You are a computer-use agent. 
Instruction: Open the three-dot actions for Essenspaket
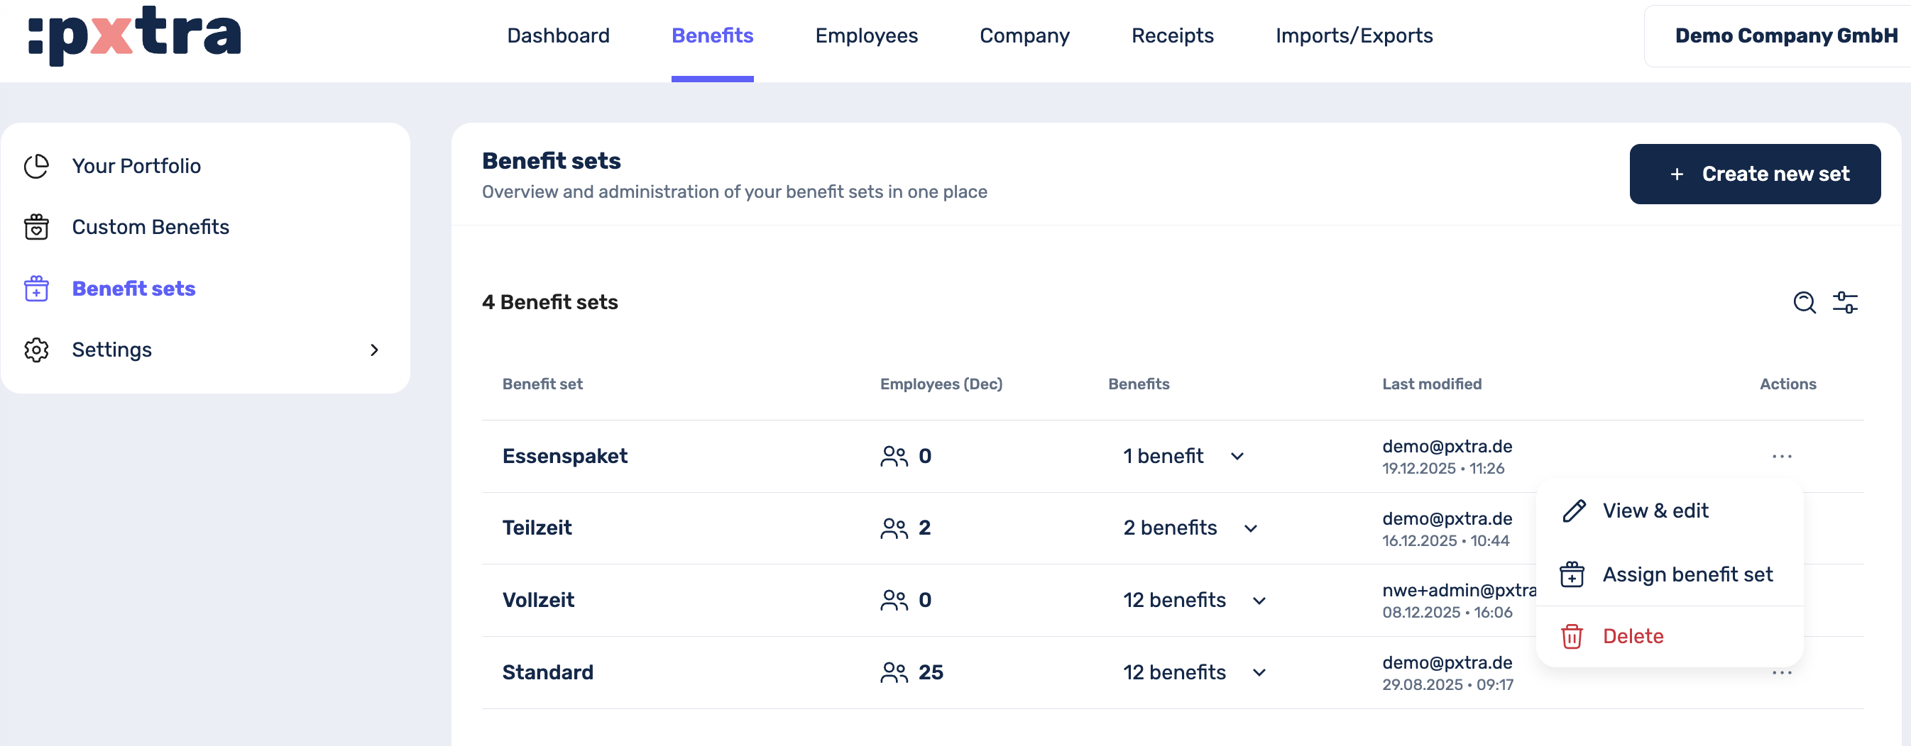pyautogui.click(x=1781, y=457)
